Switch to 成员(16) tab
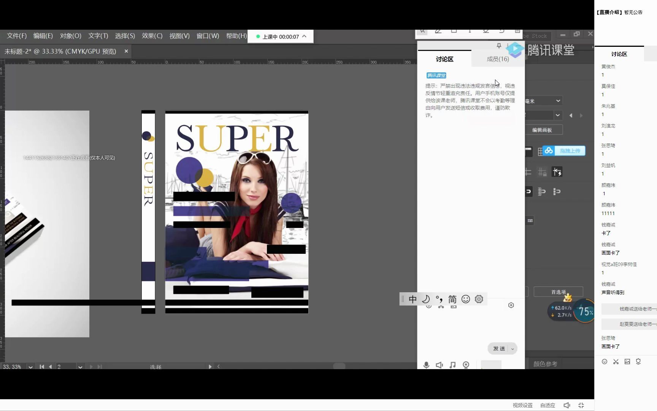 click(x=498, y=59)
